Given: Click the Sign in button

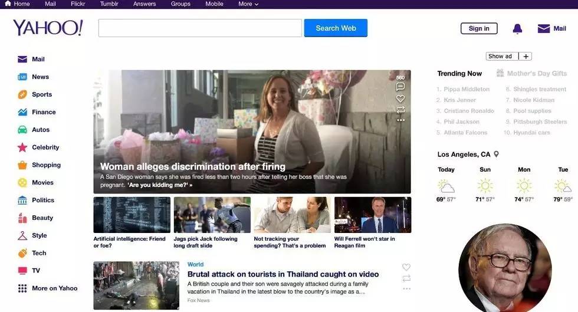Looking at the screenshot, I should (x=479, y=28).
